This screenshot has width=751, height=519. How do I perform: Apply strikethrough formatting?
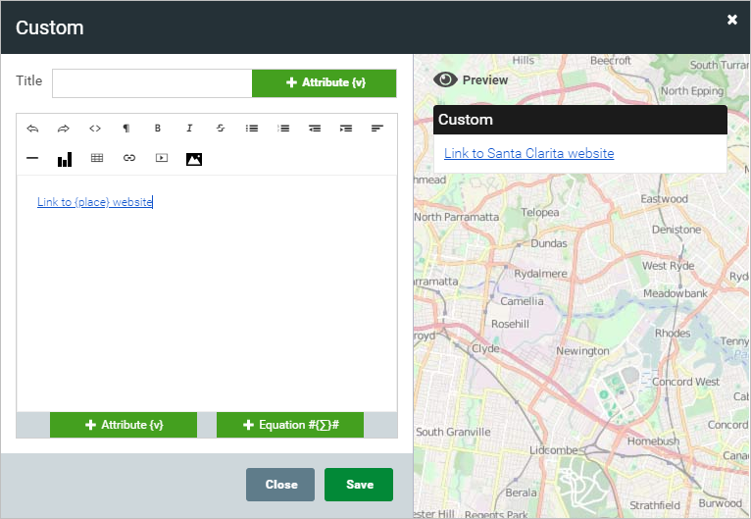point(221,129)
